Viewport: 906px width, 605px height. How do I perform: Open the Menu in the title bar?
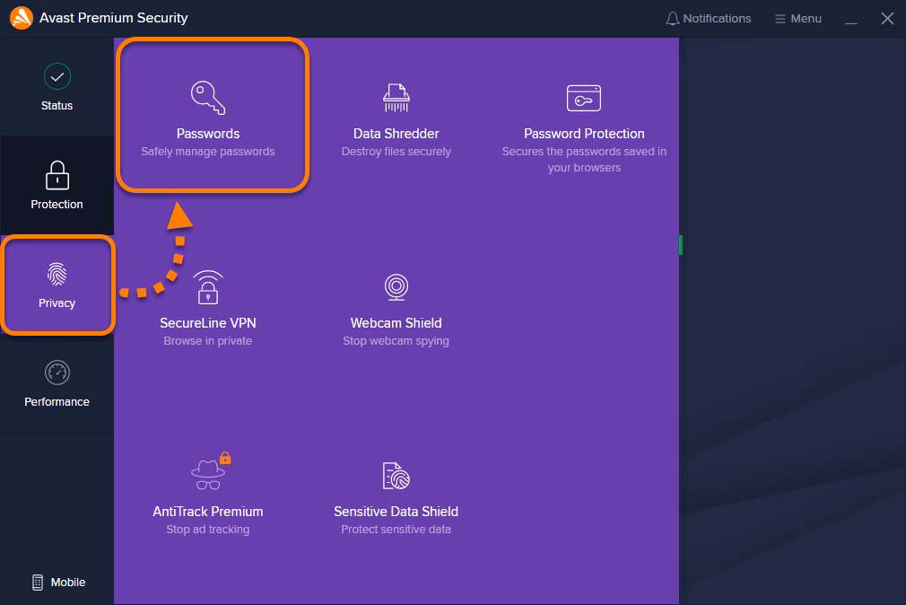pos(797,18)
